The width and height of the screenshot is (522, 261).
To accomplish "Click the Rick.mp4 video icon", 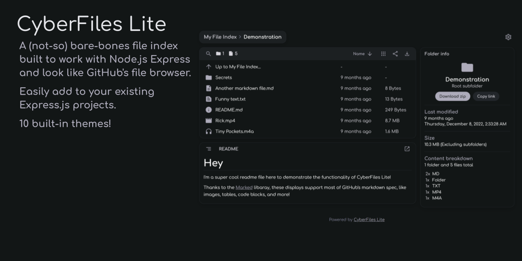I will coord(209,121).
